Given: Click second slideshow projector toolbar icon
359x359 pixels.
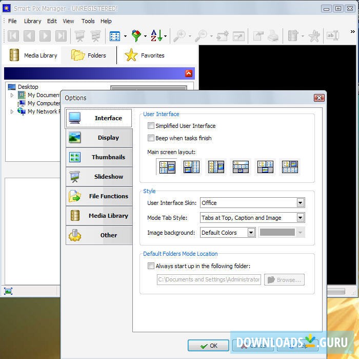Looking at the screenshot, I should click(96, 36).
